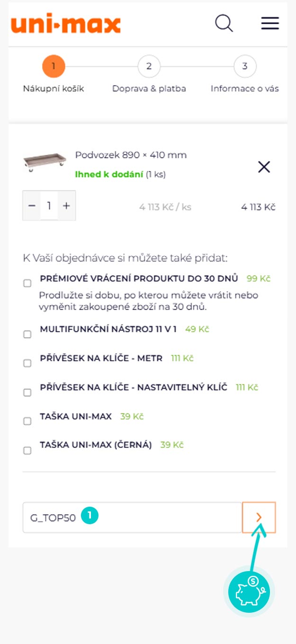
Task: Remove Podvozek item with X icon
Action: point(264,167)
